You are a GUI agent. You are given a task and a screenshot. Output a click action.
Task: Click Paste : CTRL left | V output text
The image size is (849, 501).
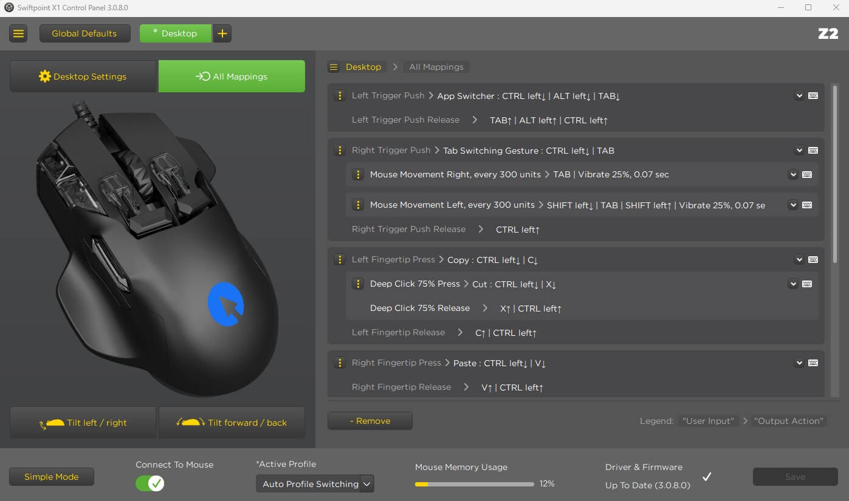500,363
